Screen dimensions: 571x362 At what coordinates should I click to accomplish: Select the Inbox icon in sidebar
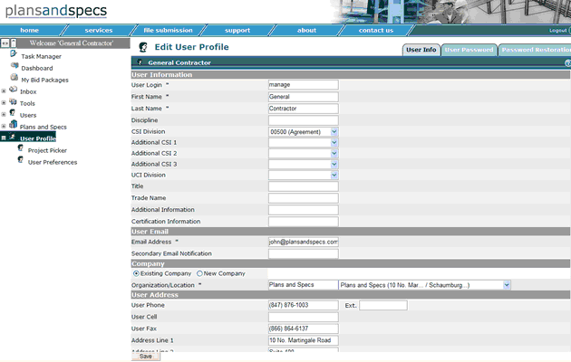pos(13,89)
